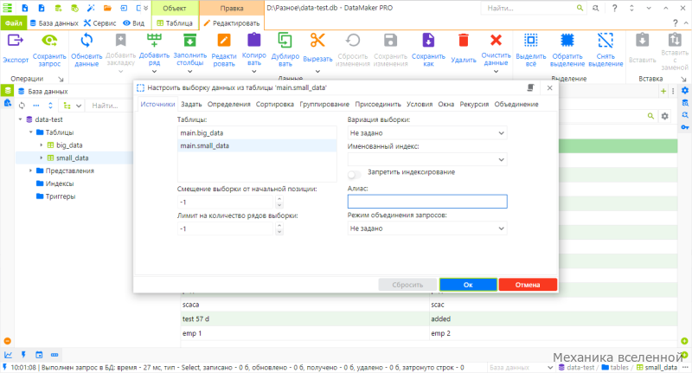Click red Удалить trash icon
The width and height of the screenshot is (692, 373).
click(464, 41)
